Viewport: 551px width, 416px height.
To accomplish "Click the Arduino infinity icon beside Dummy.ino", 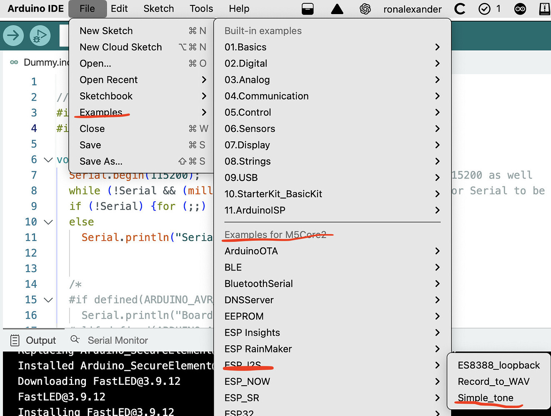I will pos(13,62).
